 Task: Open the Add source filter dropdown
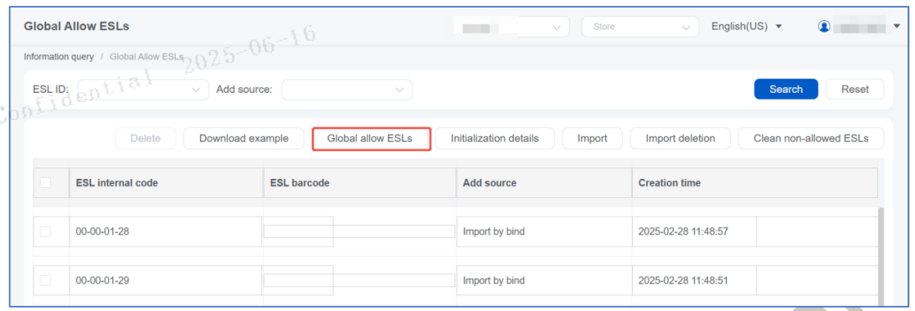click(x=347, y=89)
